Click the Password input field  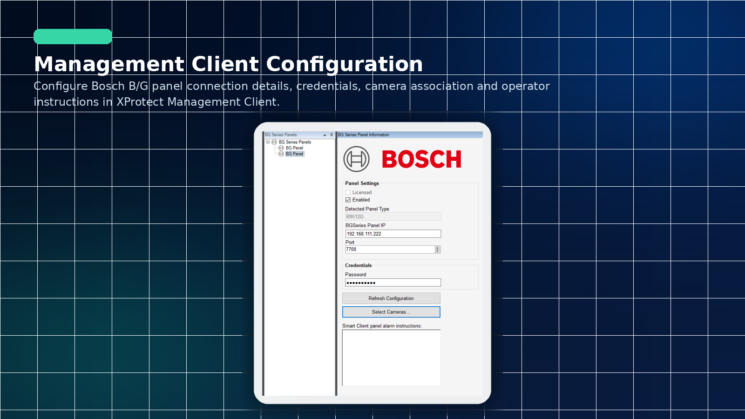coord(393,283)
